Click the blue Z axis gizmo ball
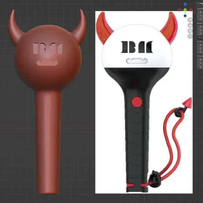This screenshot has width=203, height=203. 185,4
